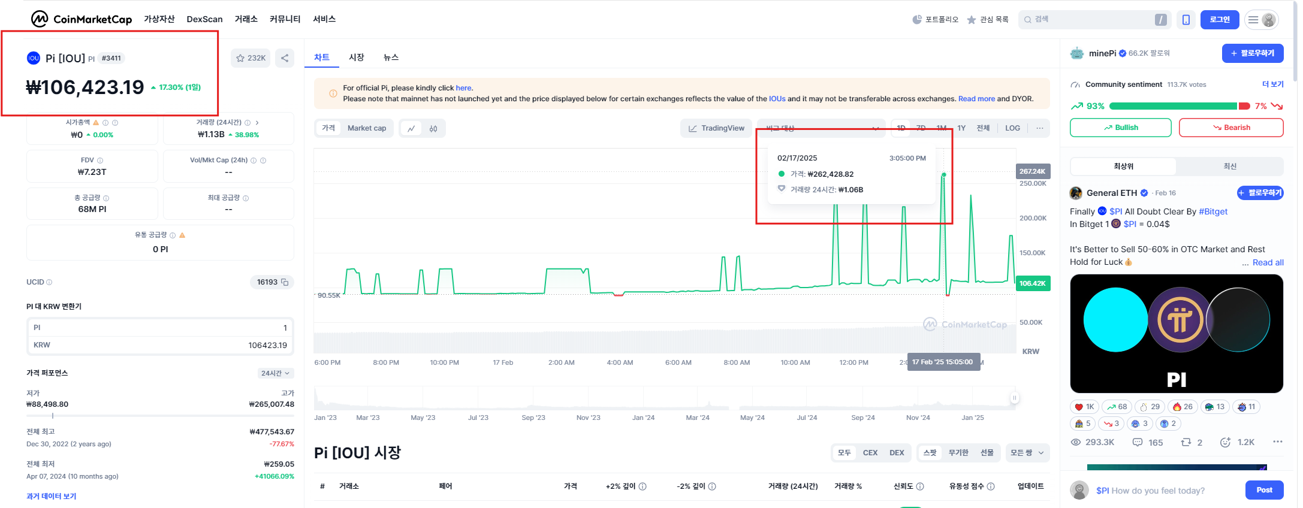Open the 가상자산 navigation menu
This screenshot has height=508, width=1303.
pyautogui.click(x=159, y=19)
